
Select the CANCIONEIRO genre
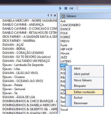(x=70, y=25)
